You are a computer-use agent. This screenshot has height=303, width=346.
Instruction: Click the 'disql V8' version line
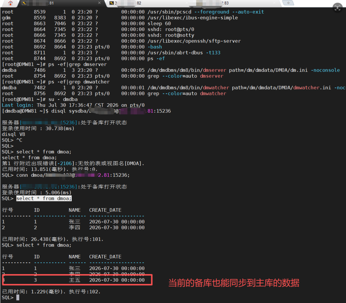pos(13,134)
